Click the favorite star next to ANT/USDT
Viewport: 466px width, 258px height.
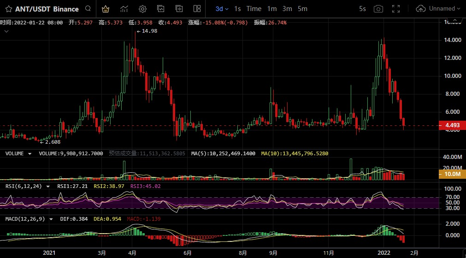coord(8,9)
